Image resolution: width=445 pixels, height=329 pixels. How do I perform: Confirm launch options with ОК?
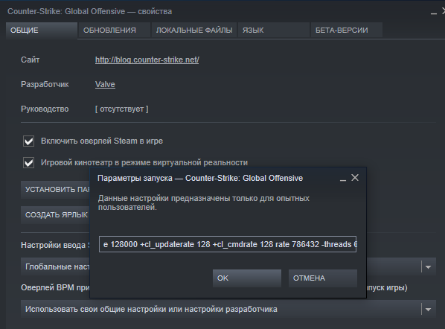(x=247, y=278)
